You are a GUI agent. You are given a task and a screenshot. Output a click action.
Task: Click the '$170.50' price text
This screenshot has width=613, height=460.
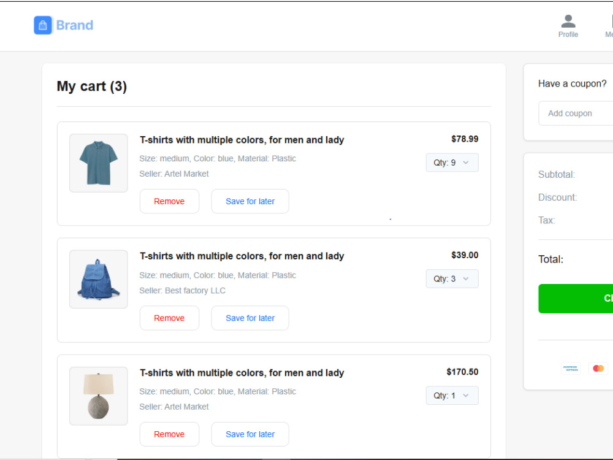click(462, 372)
